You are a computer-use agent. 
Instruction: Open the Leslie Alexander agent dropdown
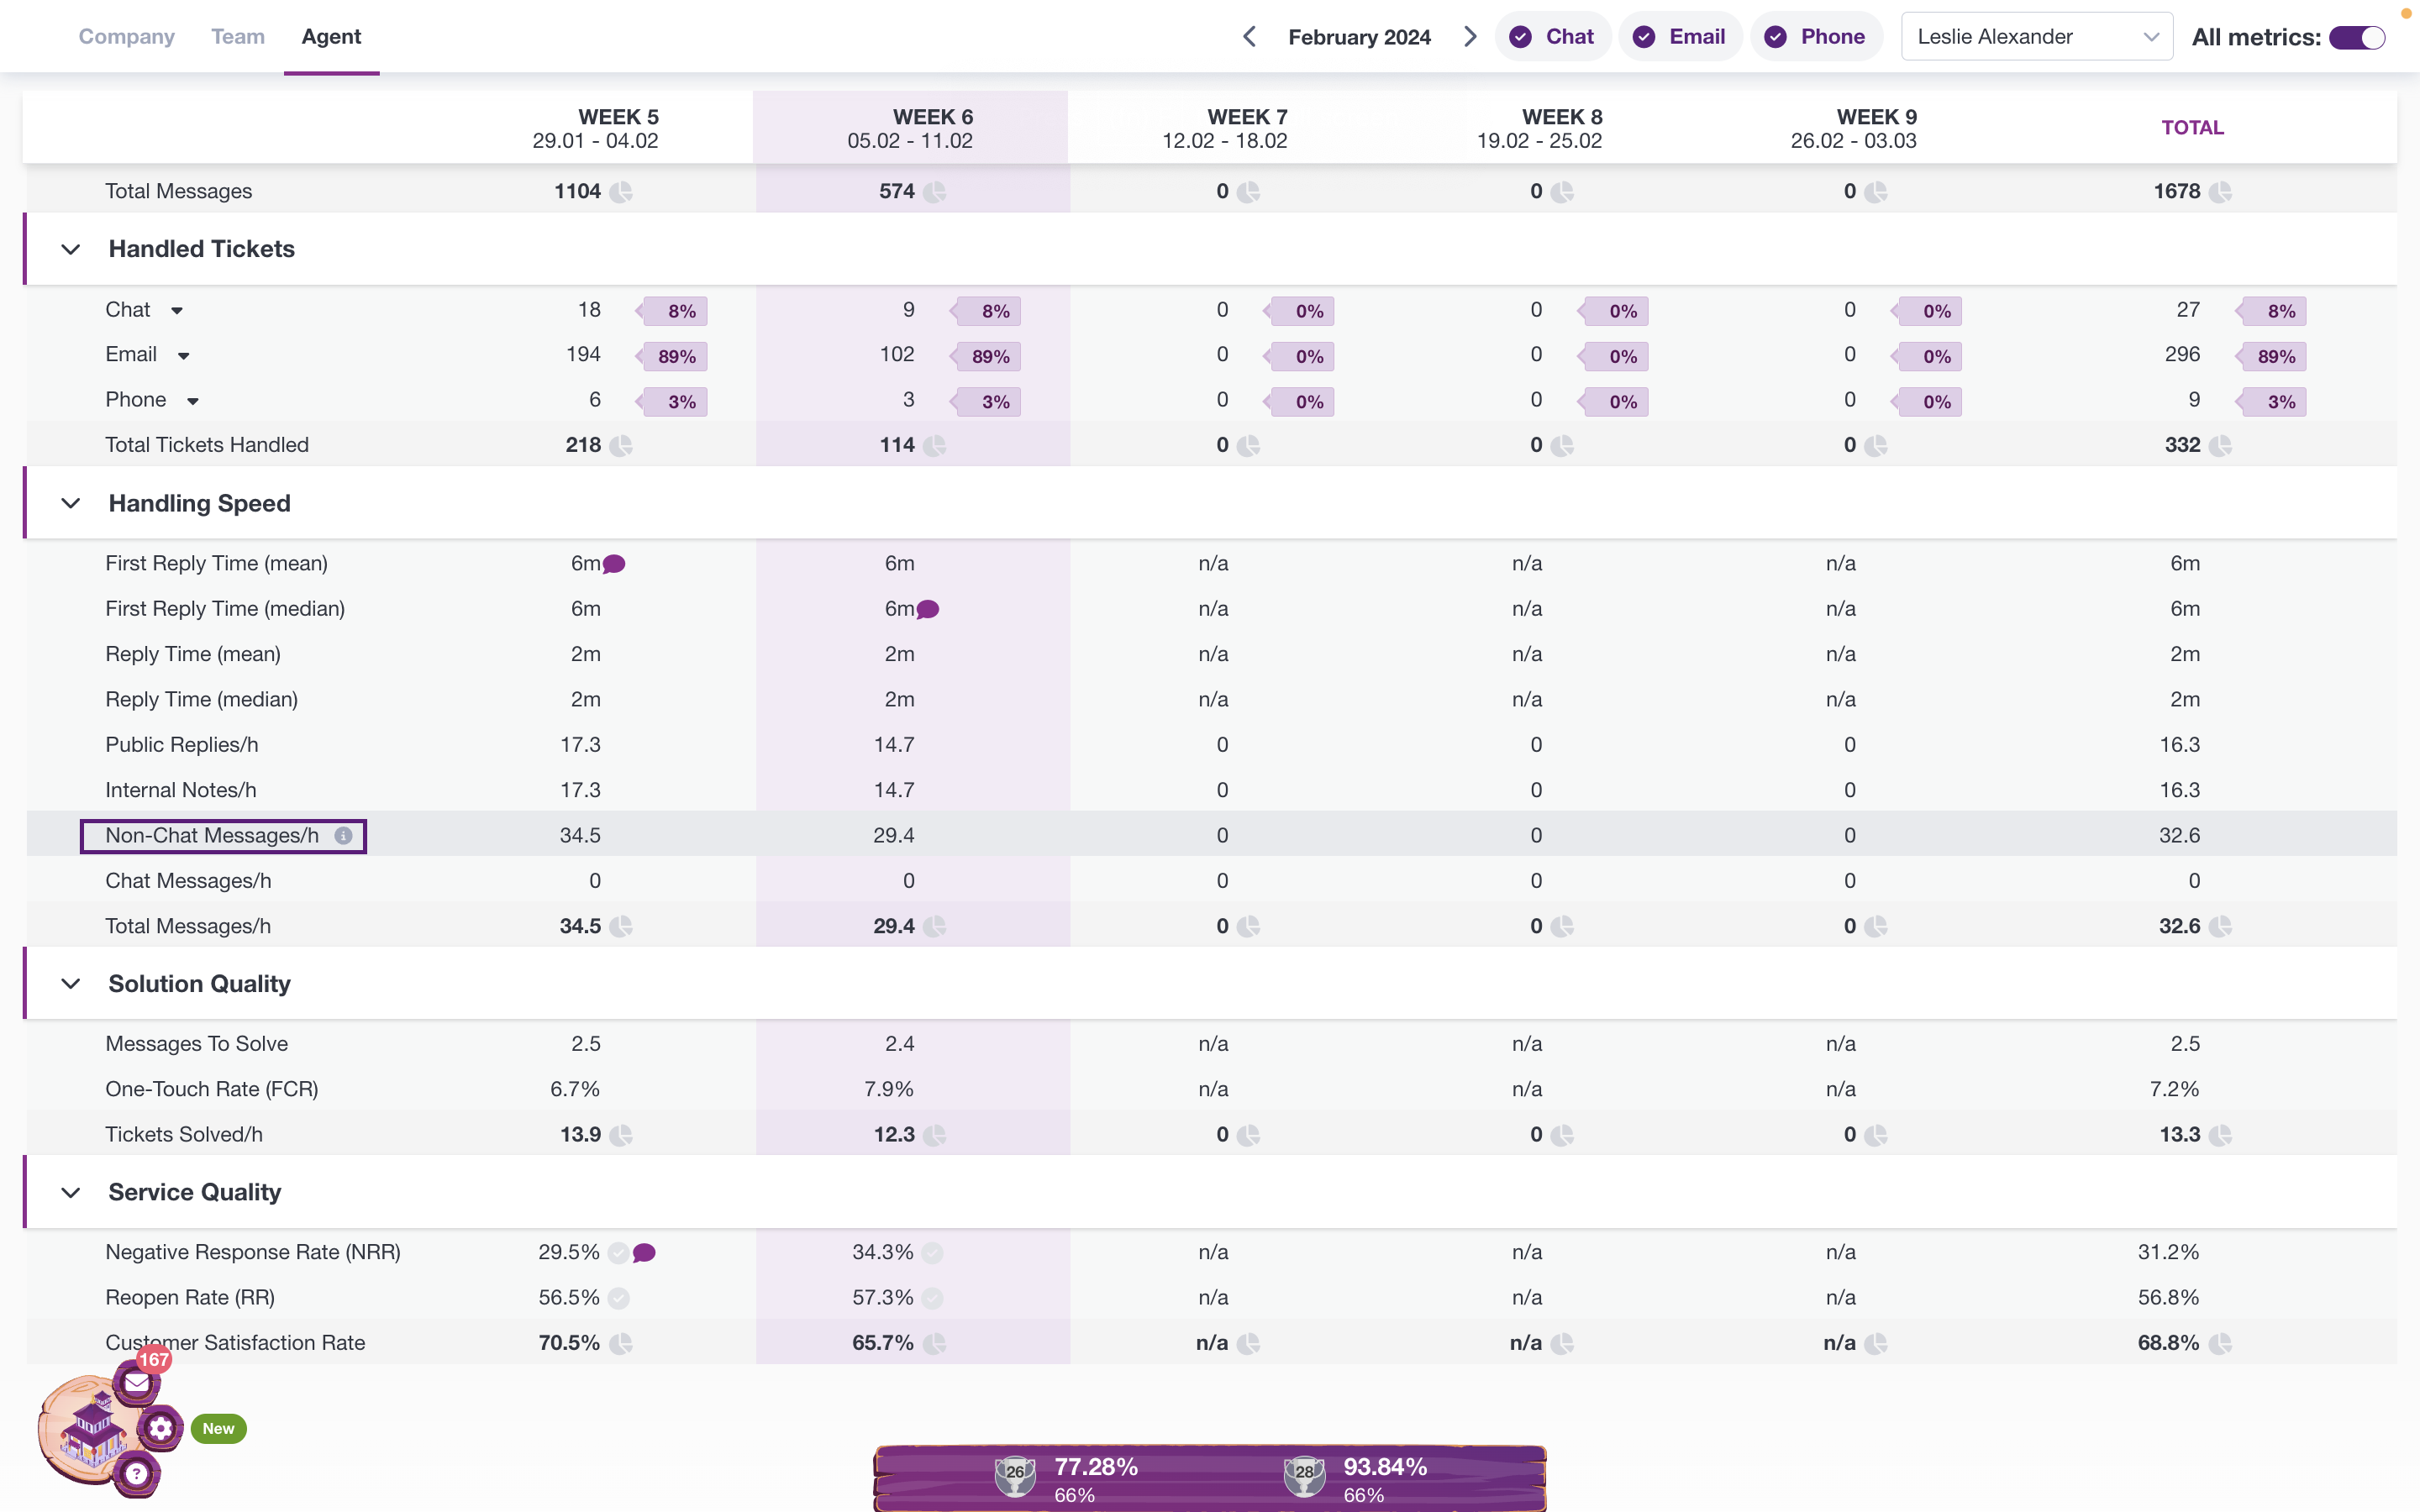[2036, 37]
